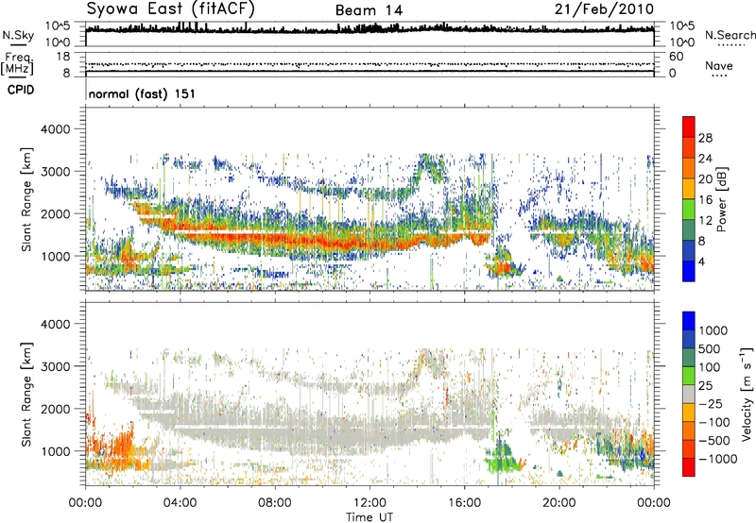
Task: Select the "28" Power colorbar value
Action: click(705, 138)
